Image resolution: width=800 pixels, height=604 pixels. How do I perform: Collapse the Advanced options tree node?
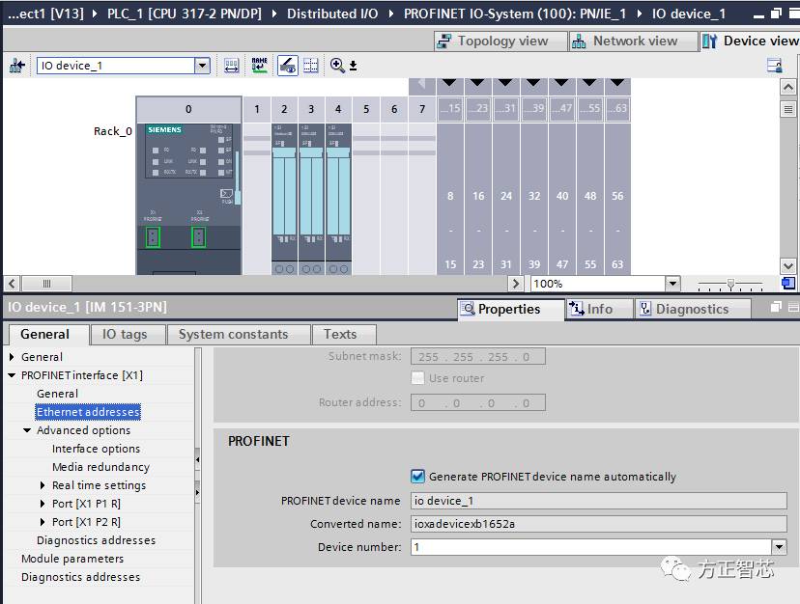(x=27, y=430)
